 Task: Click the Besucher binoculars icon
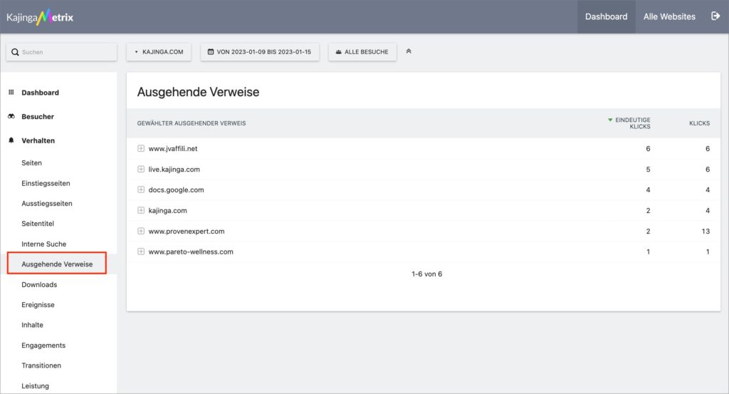coord(11,116)
